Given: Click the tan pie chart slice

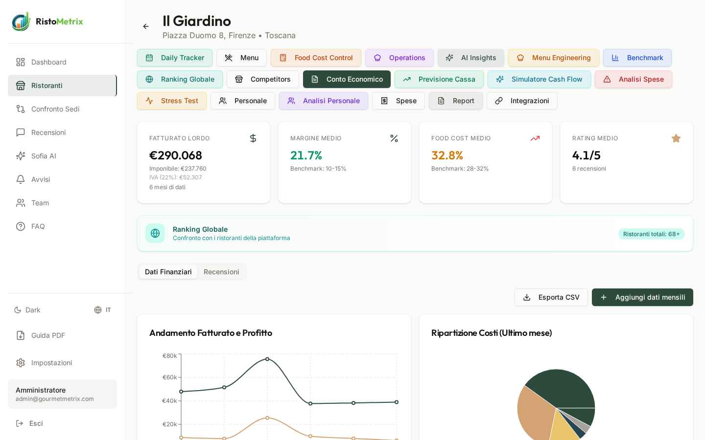Looking at the screenshot, I should point(535,415).
